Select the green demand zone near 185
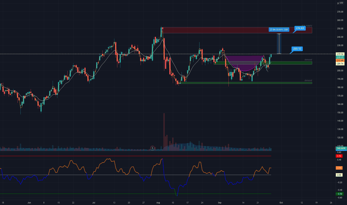 tap(246, 83)
